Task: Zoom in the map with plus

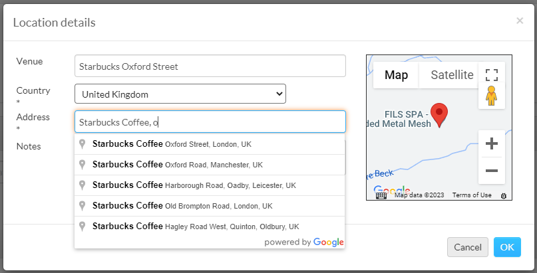Action: 492,143
